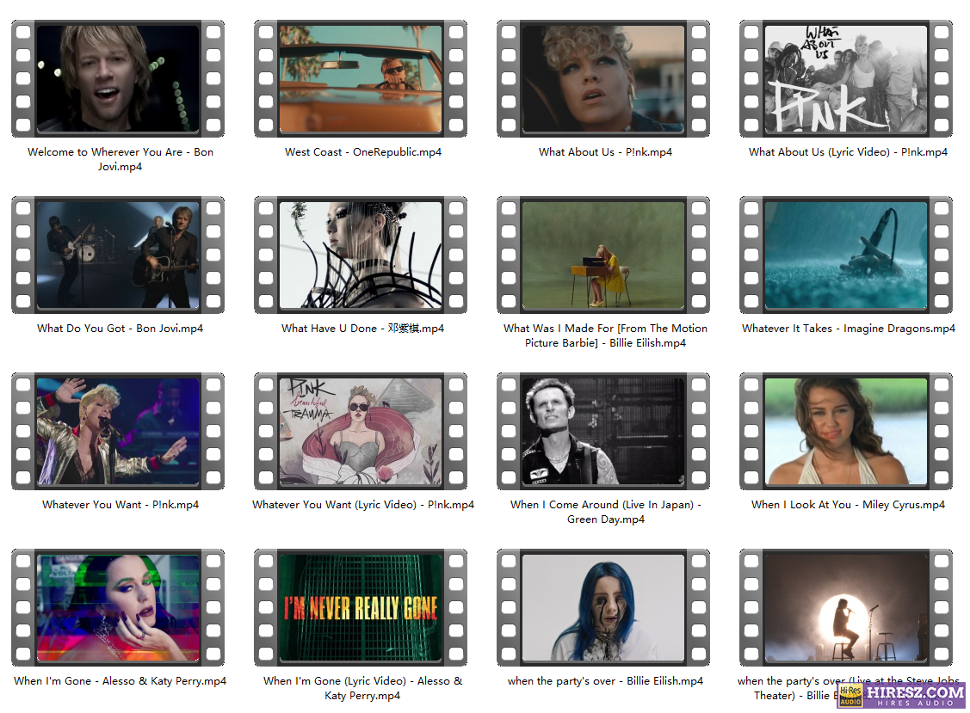Open What About Us - P!nk video thumbnail
The image size is (970, 713).
coord(603,78)
